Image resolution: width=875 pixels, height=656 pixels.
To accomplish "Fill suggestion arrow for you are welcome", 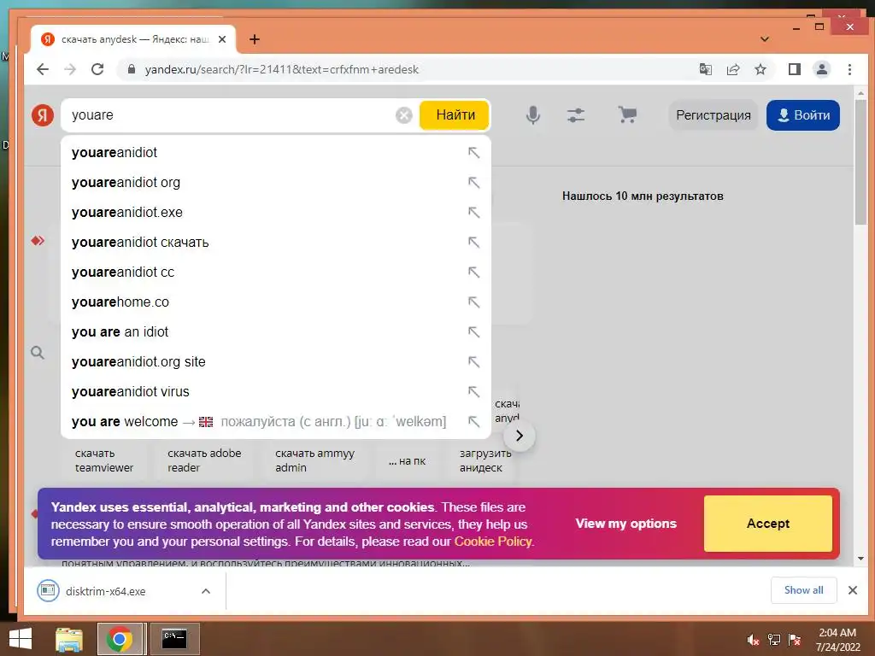I will (473, 421).
